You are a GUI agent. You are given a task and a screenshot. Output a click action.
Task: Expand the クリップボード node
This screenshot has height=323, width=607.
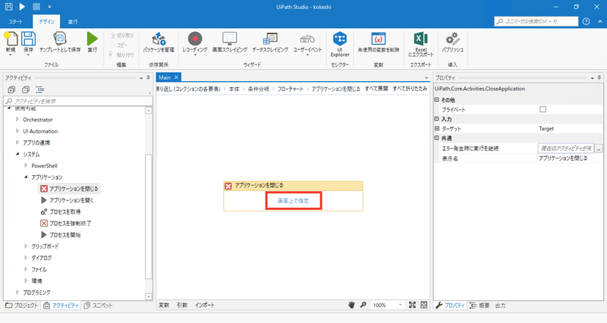click(x=26, y=246)
